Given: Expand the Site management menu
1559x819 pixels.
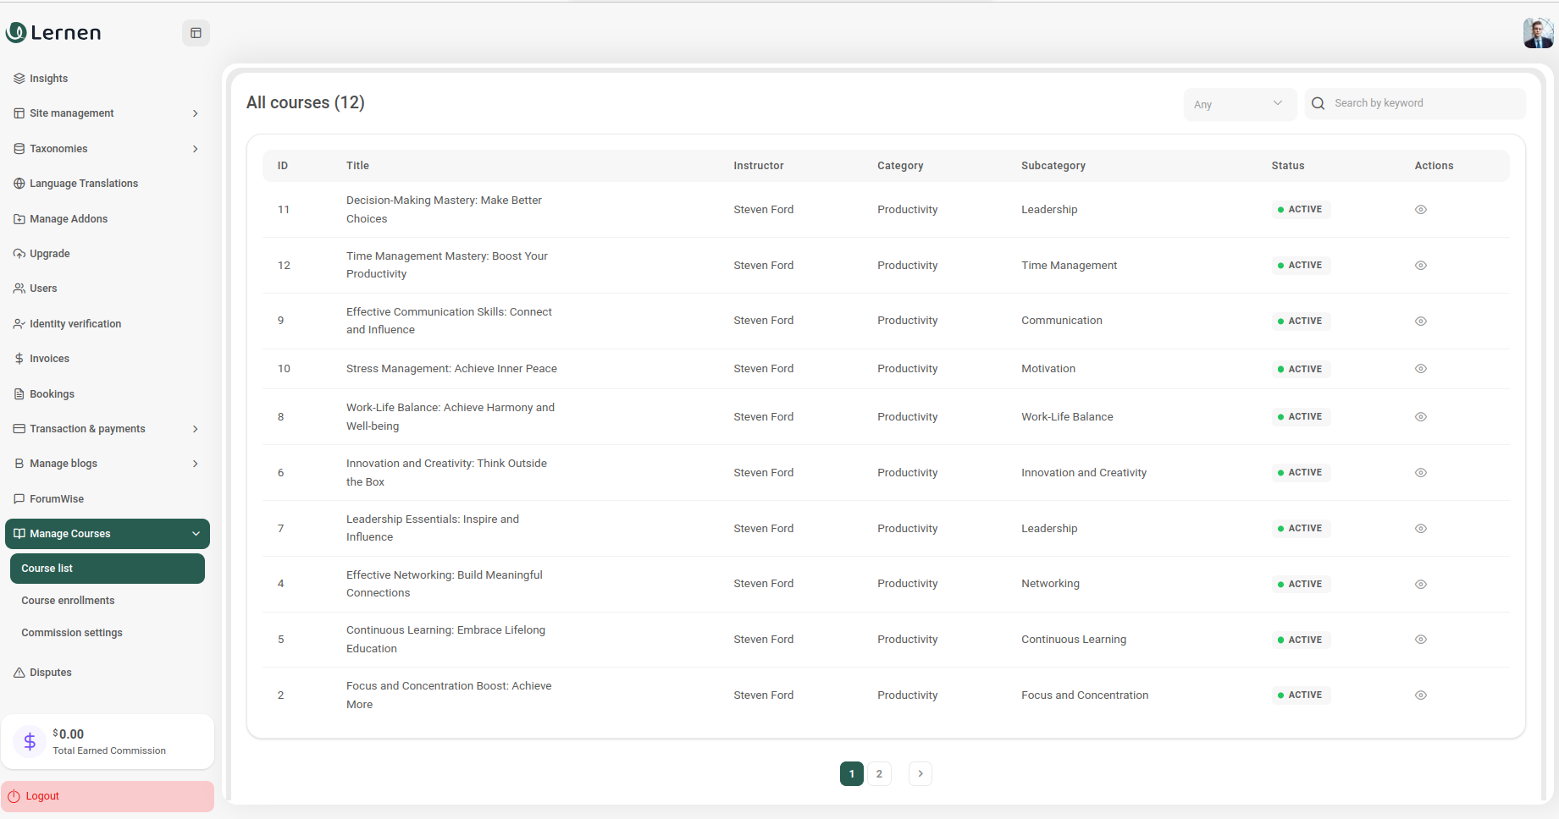Looking at the screenshot, I should coord(107,113).
